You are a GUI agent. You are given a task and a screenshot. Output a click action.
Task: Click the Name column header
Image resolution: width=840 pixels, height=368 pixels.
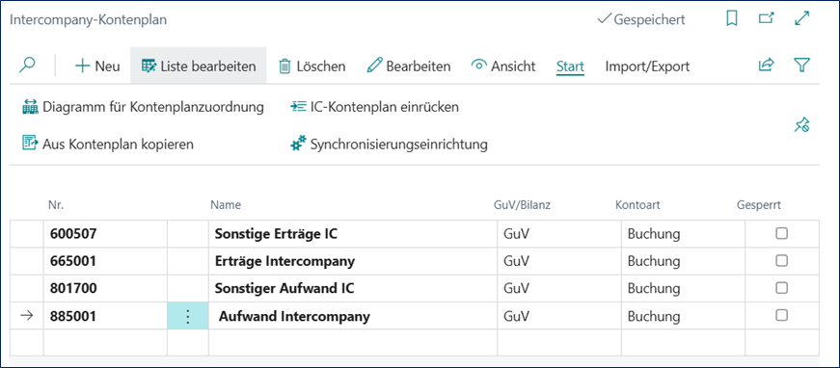(226, 205)
